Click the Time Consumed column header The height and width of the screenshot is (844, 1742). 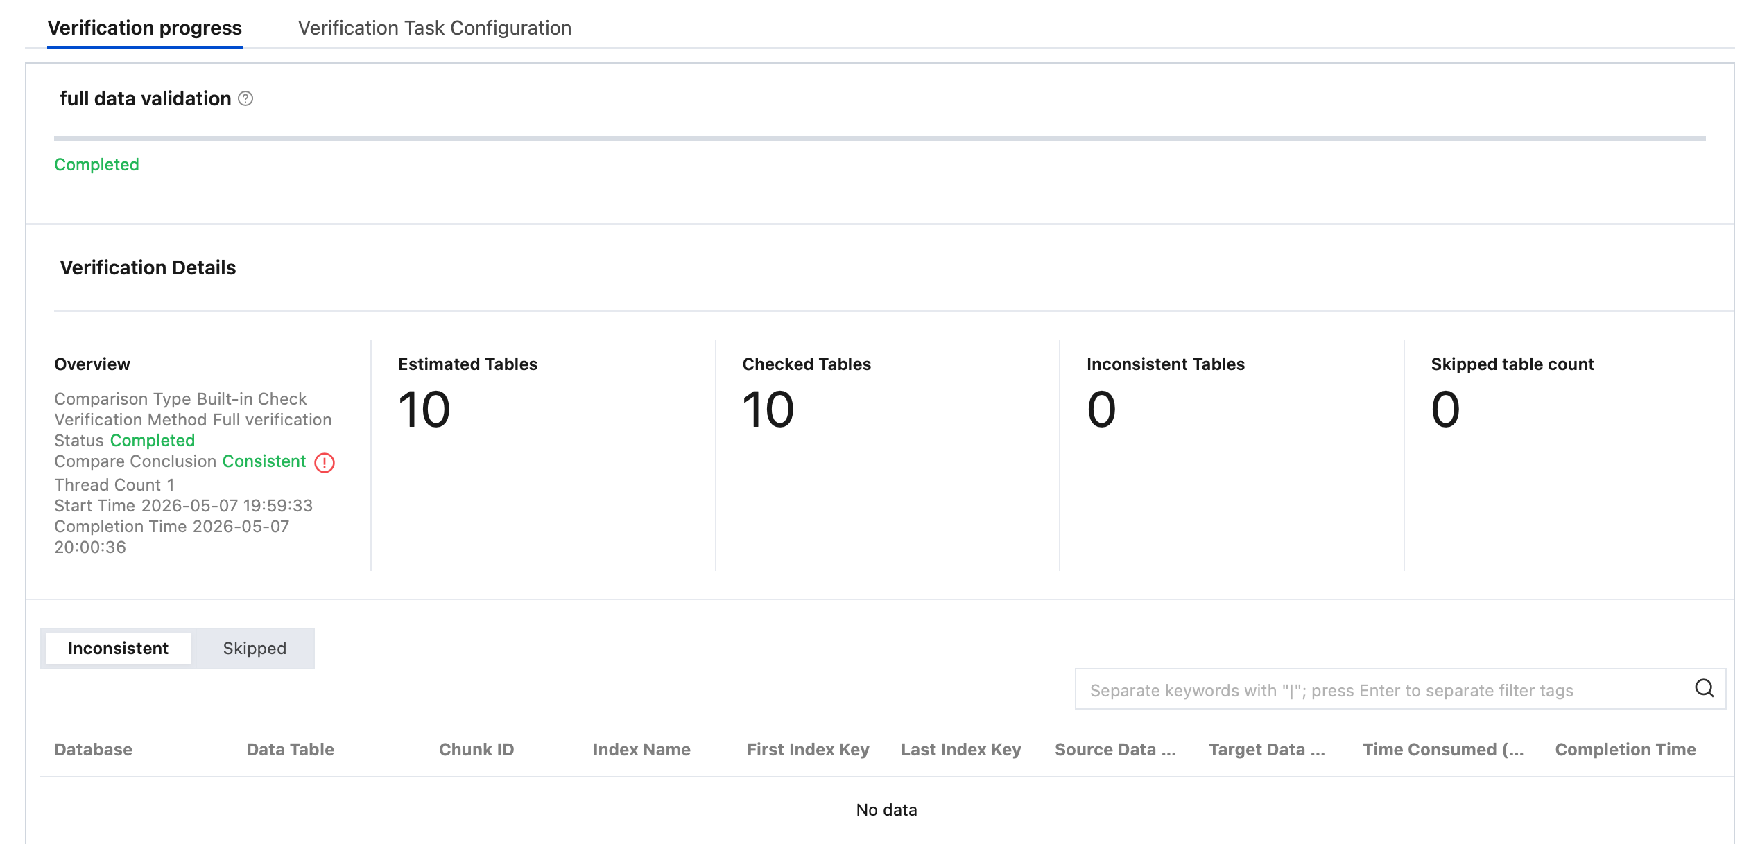[x=1443, y=750]
